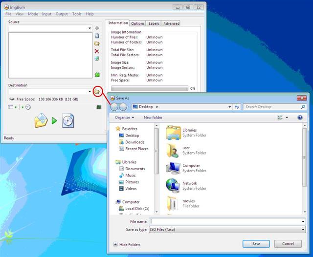
Task: Open the destination browse folder icon
Action: [97, 92]
